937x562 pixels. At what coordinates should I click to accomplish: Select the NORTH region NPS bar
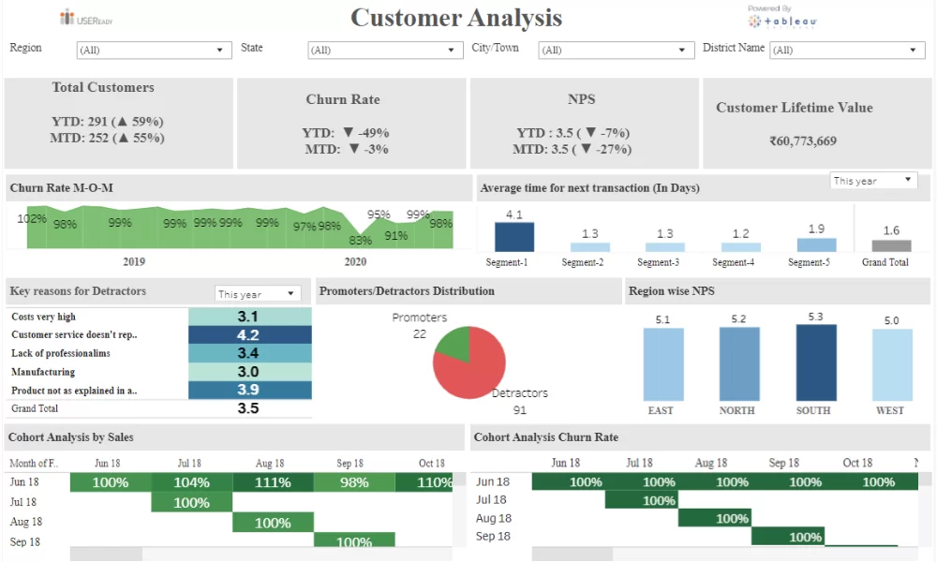[740, 363]
